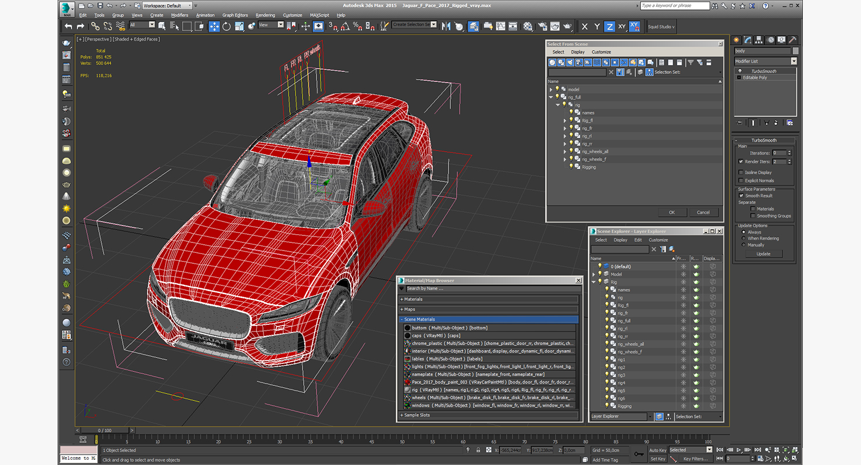Restrict transform to X axis
Image resolution: width=861 pixels, height=465 pixels.
(584, 27)
